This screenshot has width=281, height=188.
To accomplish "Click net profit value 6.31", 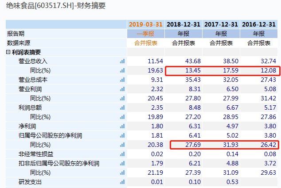I will pyautogui.click(x=195, y=126).
